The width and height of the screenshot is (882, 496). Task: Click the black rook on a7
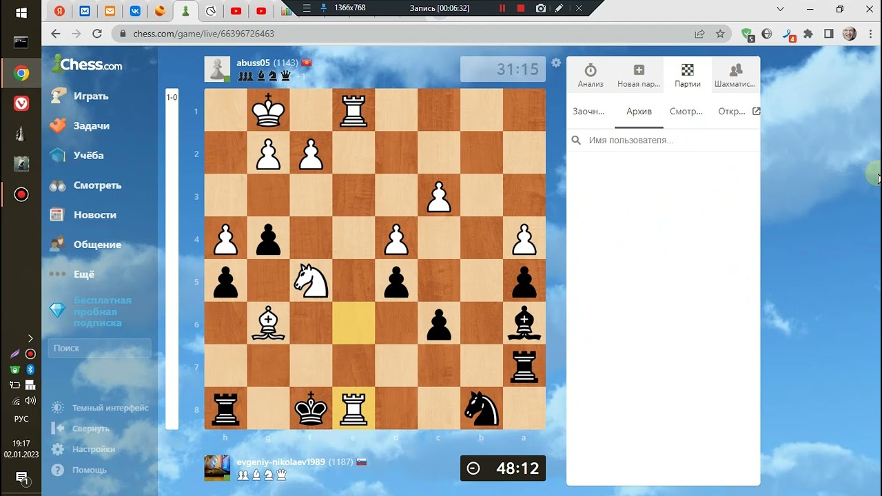(x=524, y=366)
